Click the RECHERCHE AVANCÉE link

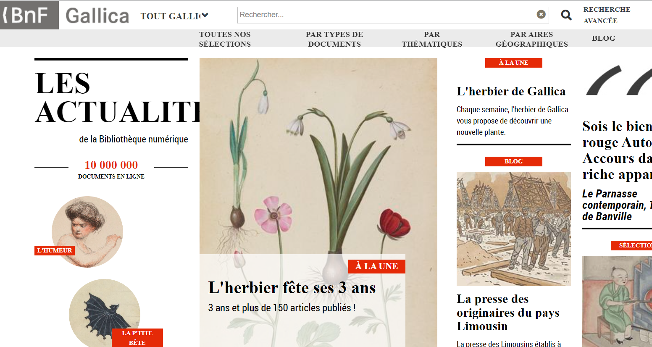[x=607, y=15]
